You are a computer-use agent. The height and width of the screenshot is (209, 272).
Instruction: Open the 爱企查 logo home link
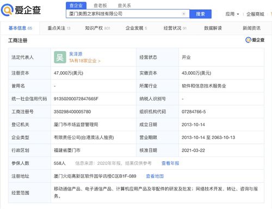tap(21, 10)
